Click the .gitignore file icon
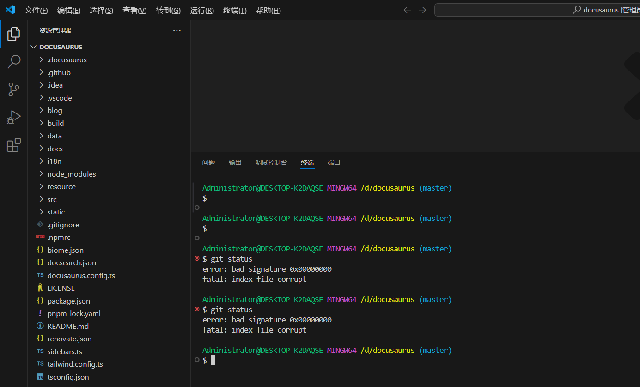This screenshot has width=640, height=387. pyautogui.click(x=40, y=225)
